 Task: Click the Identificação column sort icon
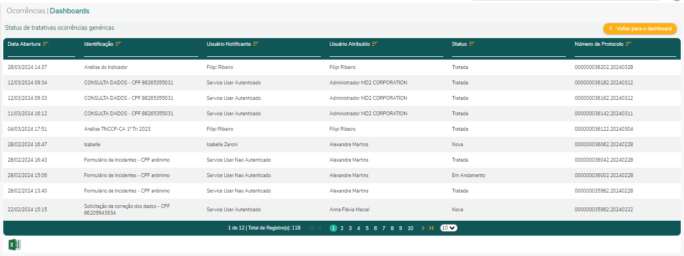(x=119, y=44)
